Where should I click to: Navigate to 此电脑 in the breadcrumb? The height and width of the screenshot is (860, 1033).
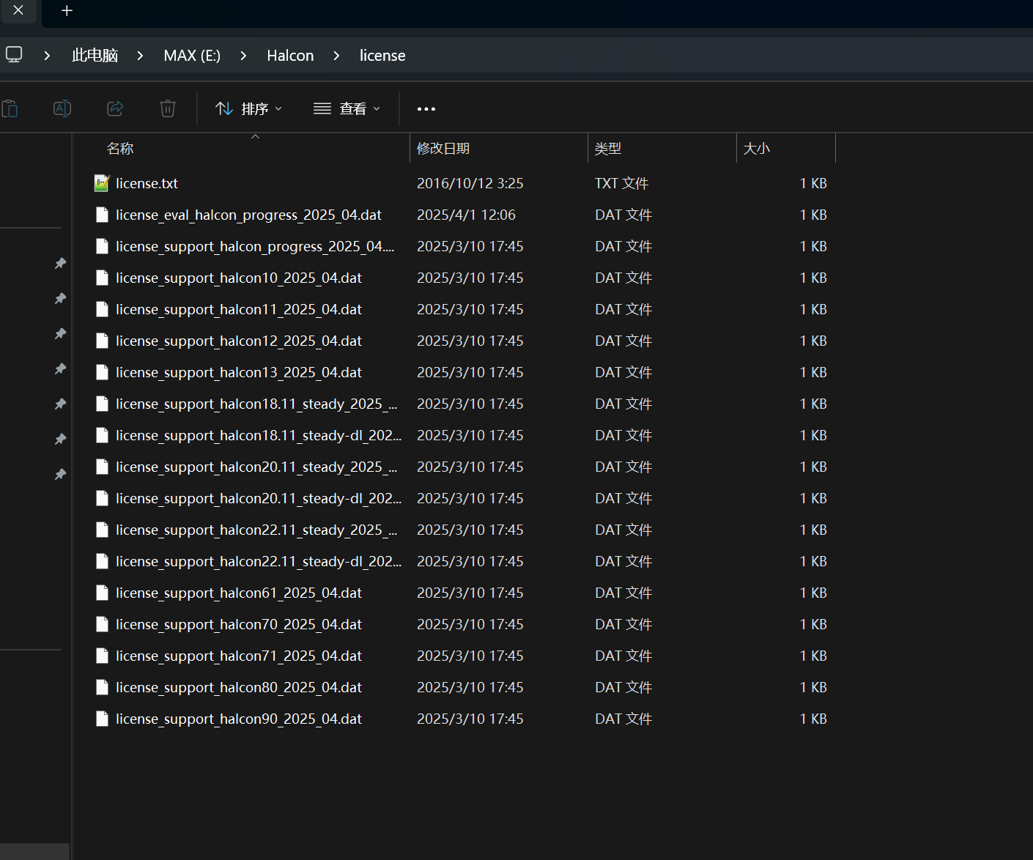tap(95, 56)
